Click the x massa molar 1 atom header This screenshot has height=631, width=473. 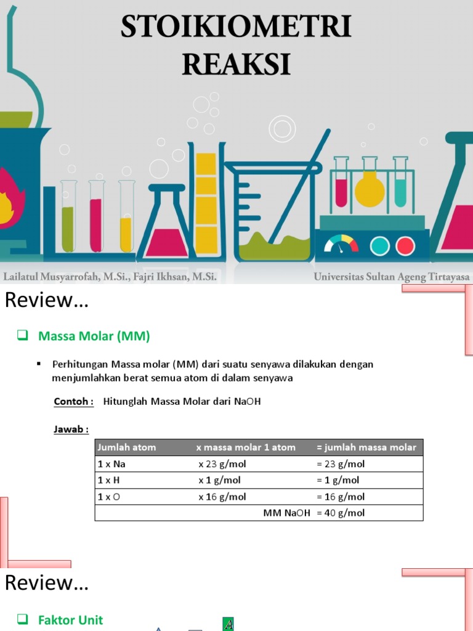click(x=246, y=447)
